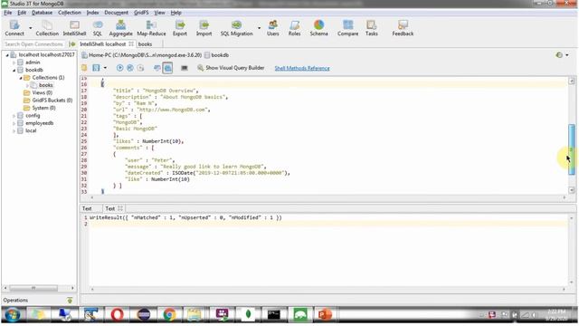Select the first Text result tab
Image resolution: width=579 pixels, height=326 pixels.
(x=87, y=208)
